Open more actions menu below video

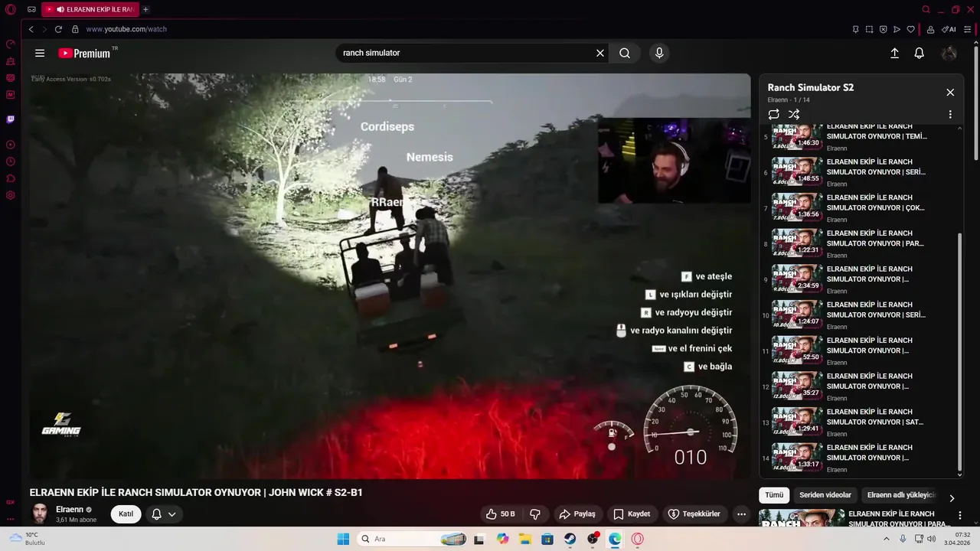741,514
